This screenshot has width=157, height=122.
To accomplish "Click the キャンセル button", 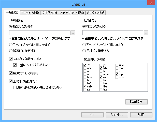I will [117, 115].
